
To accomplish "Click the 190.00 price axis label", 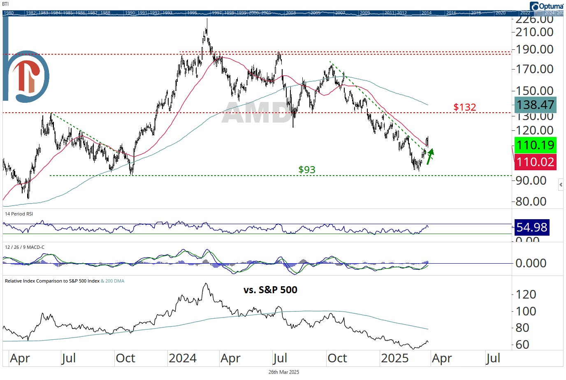I will (x=534, y=49).
